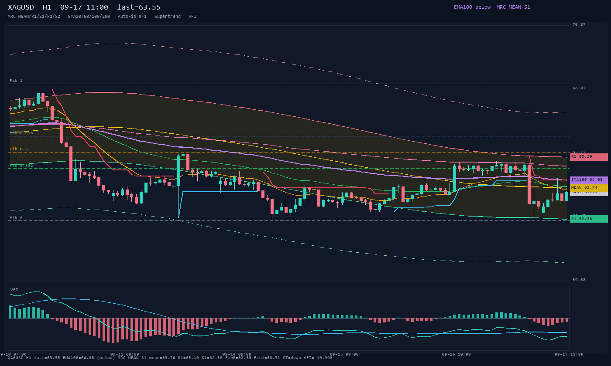Click the 'Fib 0' level label
611x366 pixels.
pyautogui.click(x=16, y=218)
